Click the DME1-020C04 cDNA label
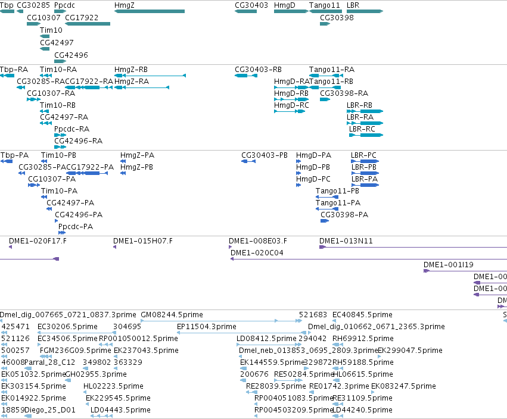Image resolution: width=507 pixels, height=419 pixels. tap(257, 253)
